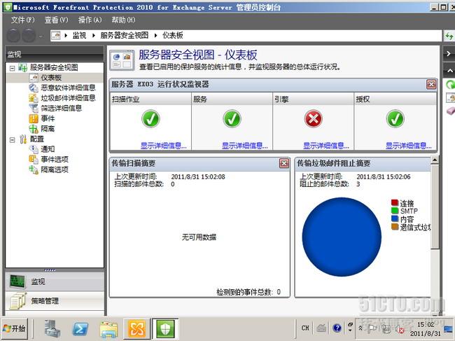
Task: Open the 文件(F) menu
Action: point(22,20)
